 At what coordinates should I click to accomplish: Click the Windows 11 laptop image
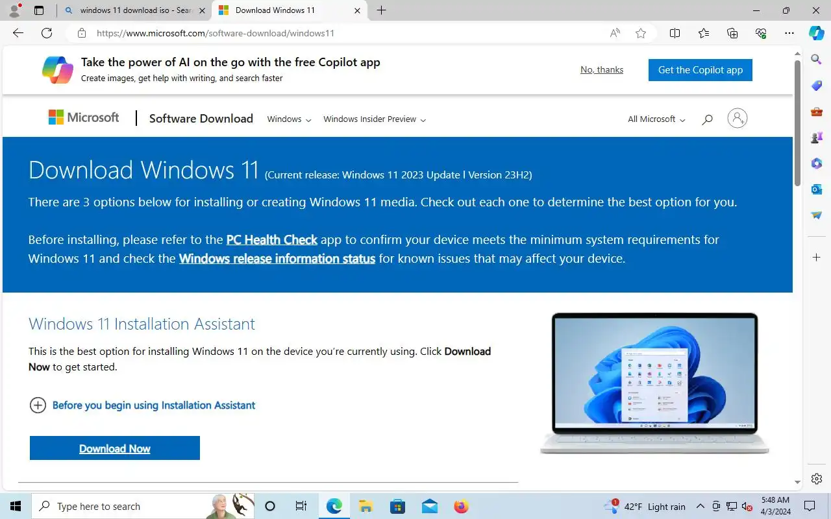tap(654, 383)
